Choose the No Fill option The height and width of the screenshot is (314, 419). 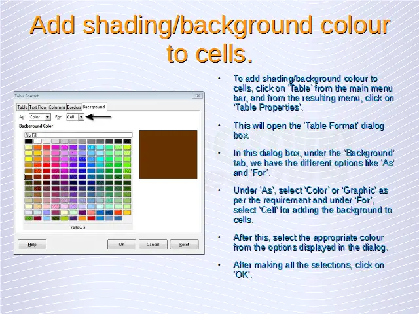point(78,135)
